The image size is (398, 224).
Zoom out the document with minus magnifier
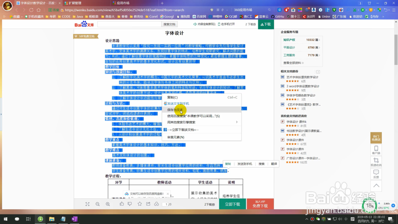coord(98,204)
